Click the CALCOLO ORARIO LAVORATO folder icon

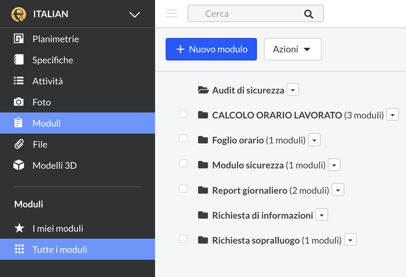click(x=203, y=115)
